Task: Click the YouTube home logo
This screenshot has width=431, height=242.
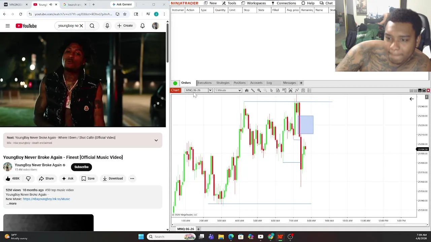Action: coord(26,26)
